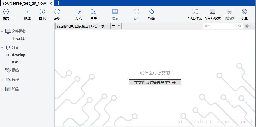The width and height of the screenshot is (256, 127).
Task: Click the 文件状态 monitor icon in sidebar
Action: coord(8,31)
